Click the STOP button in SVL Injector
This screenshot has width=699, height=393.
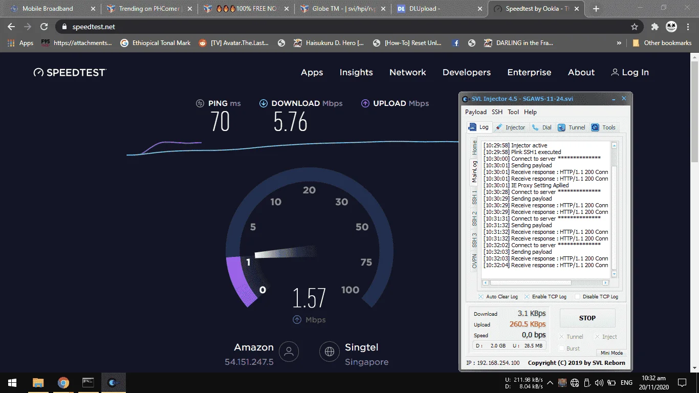(x=587, y=318)
